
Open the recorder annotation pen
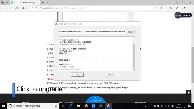click(x=190, y=15)
